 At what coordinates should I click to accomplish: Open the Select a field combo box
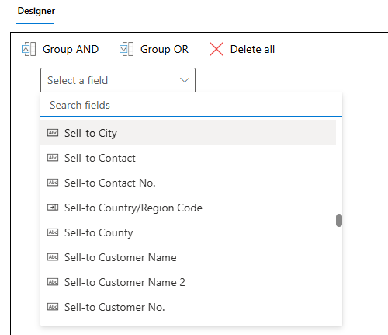tap(118, 80)
